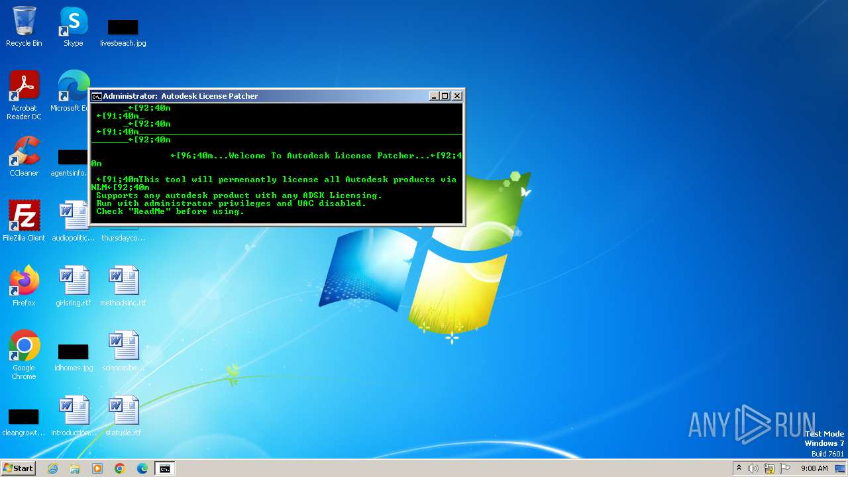Select the idhomes.jpg file

pos(74,357)
